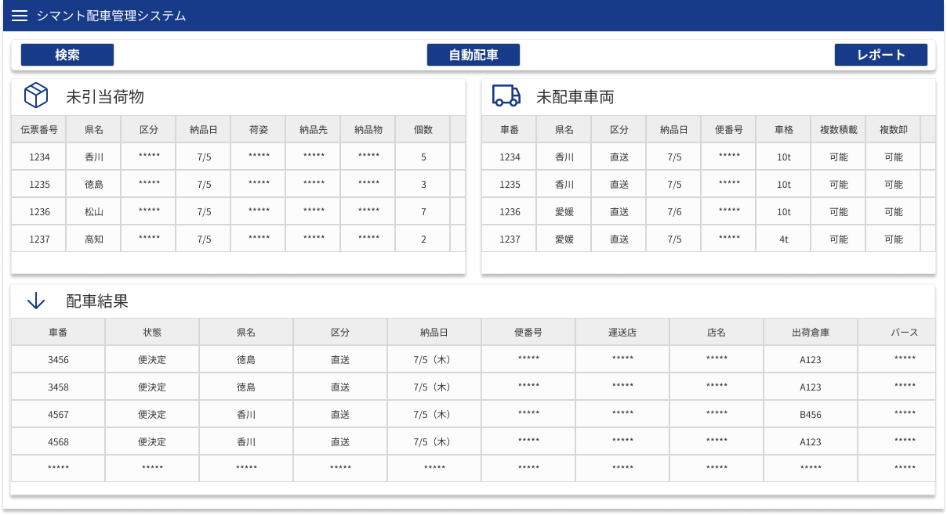Screen dimensions: 947x515
Task: Click 状態 column header
Action: (152, 332)
